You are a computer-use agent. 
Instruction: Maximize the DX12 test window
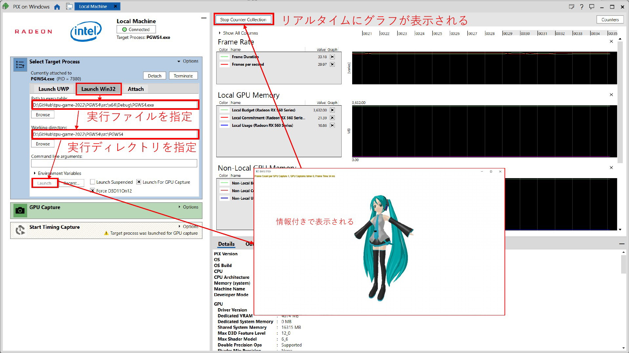[x=491, y=172]
